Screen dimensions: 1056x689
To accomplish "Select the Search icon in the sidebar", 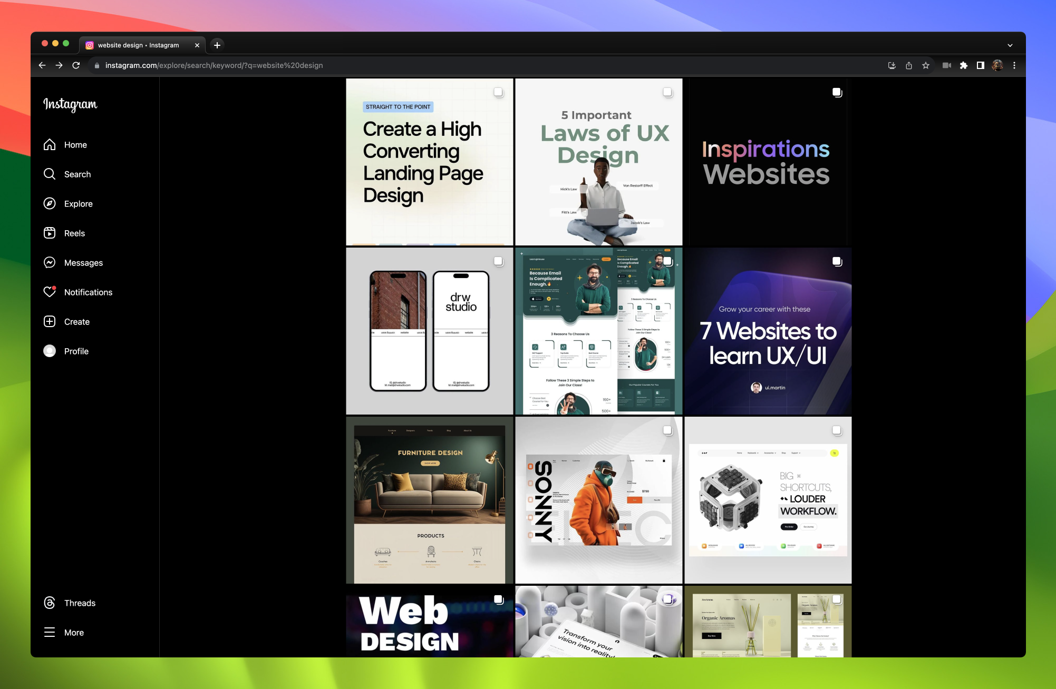I will point(77,174).
